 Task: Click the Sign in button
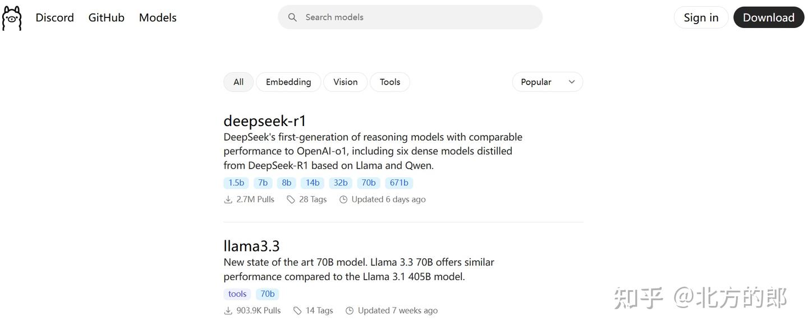pyautogui.click(x=701, y=17)
